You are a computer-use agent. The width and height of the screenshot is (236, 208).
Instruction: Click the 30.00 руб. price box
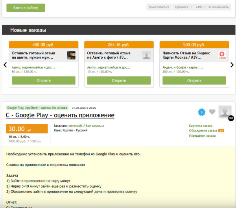tap(27, 129)
